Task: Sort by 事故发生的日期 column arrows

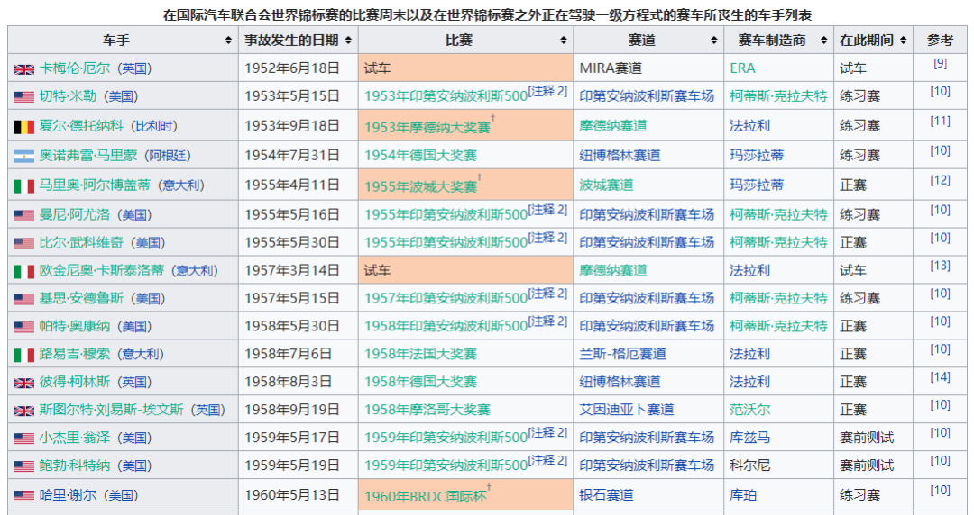Action: point(348,41)
